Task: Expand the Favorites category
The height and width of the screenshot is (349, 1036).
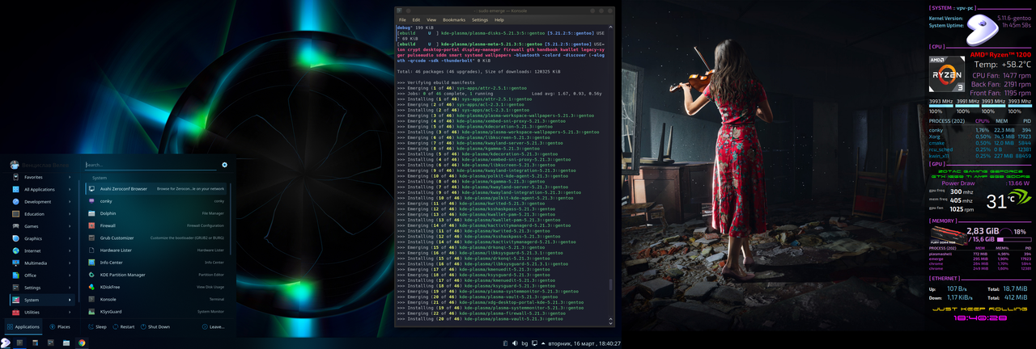Action: pos(40,177)
